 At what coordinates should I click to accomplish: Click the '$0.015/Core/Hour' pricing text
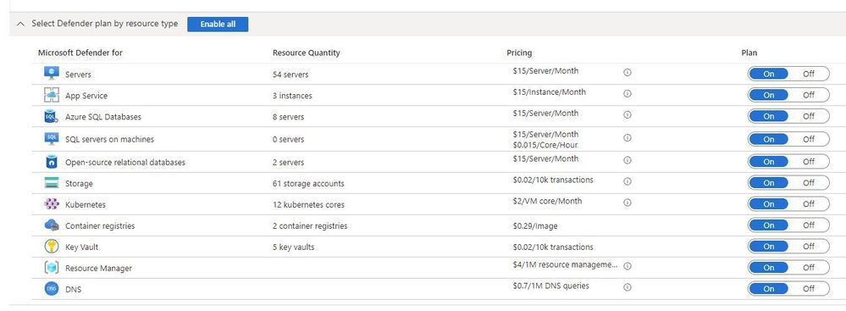[x=545, y=145]
